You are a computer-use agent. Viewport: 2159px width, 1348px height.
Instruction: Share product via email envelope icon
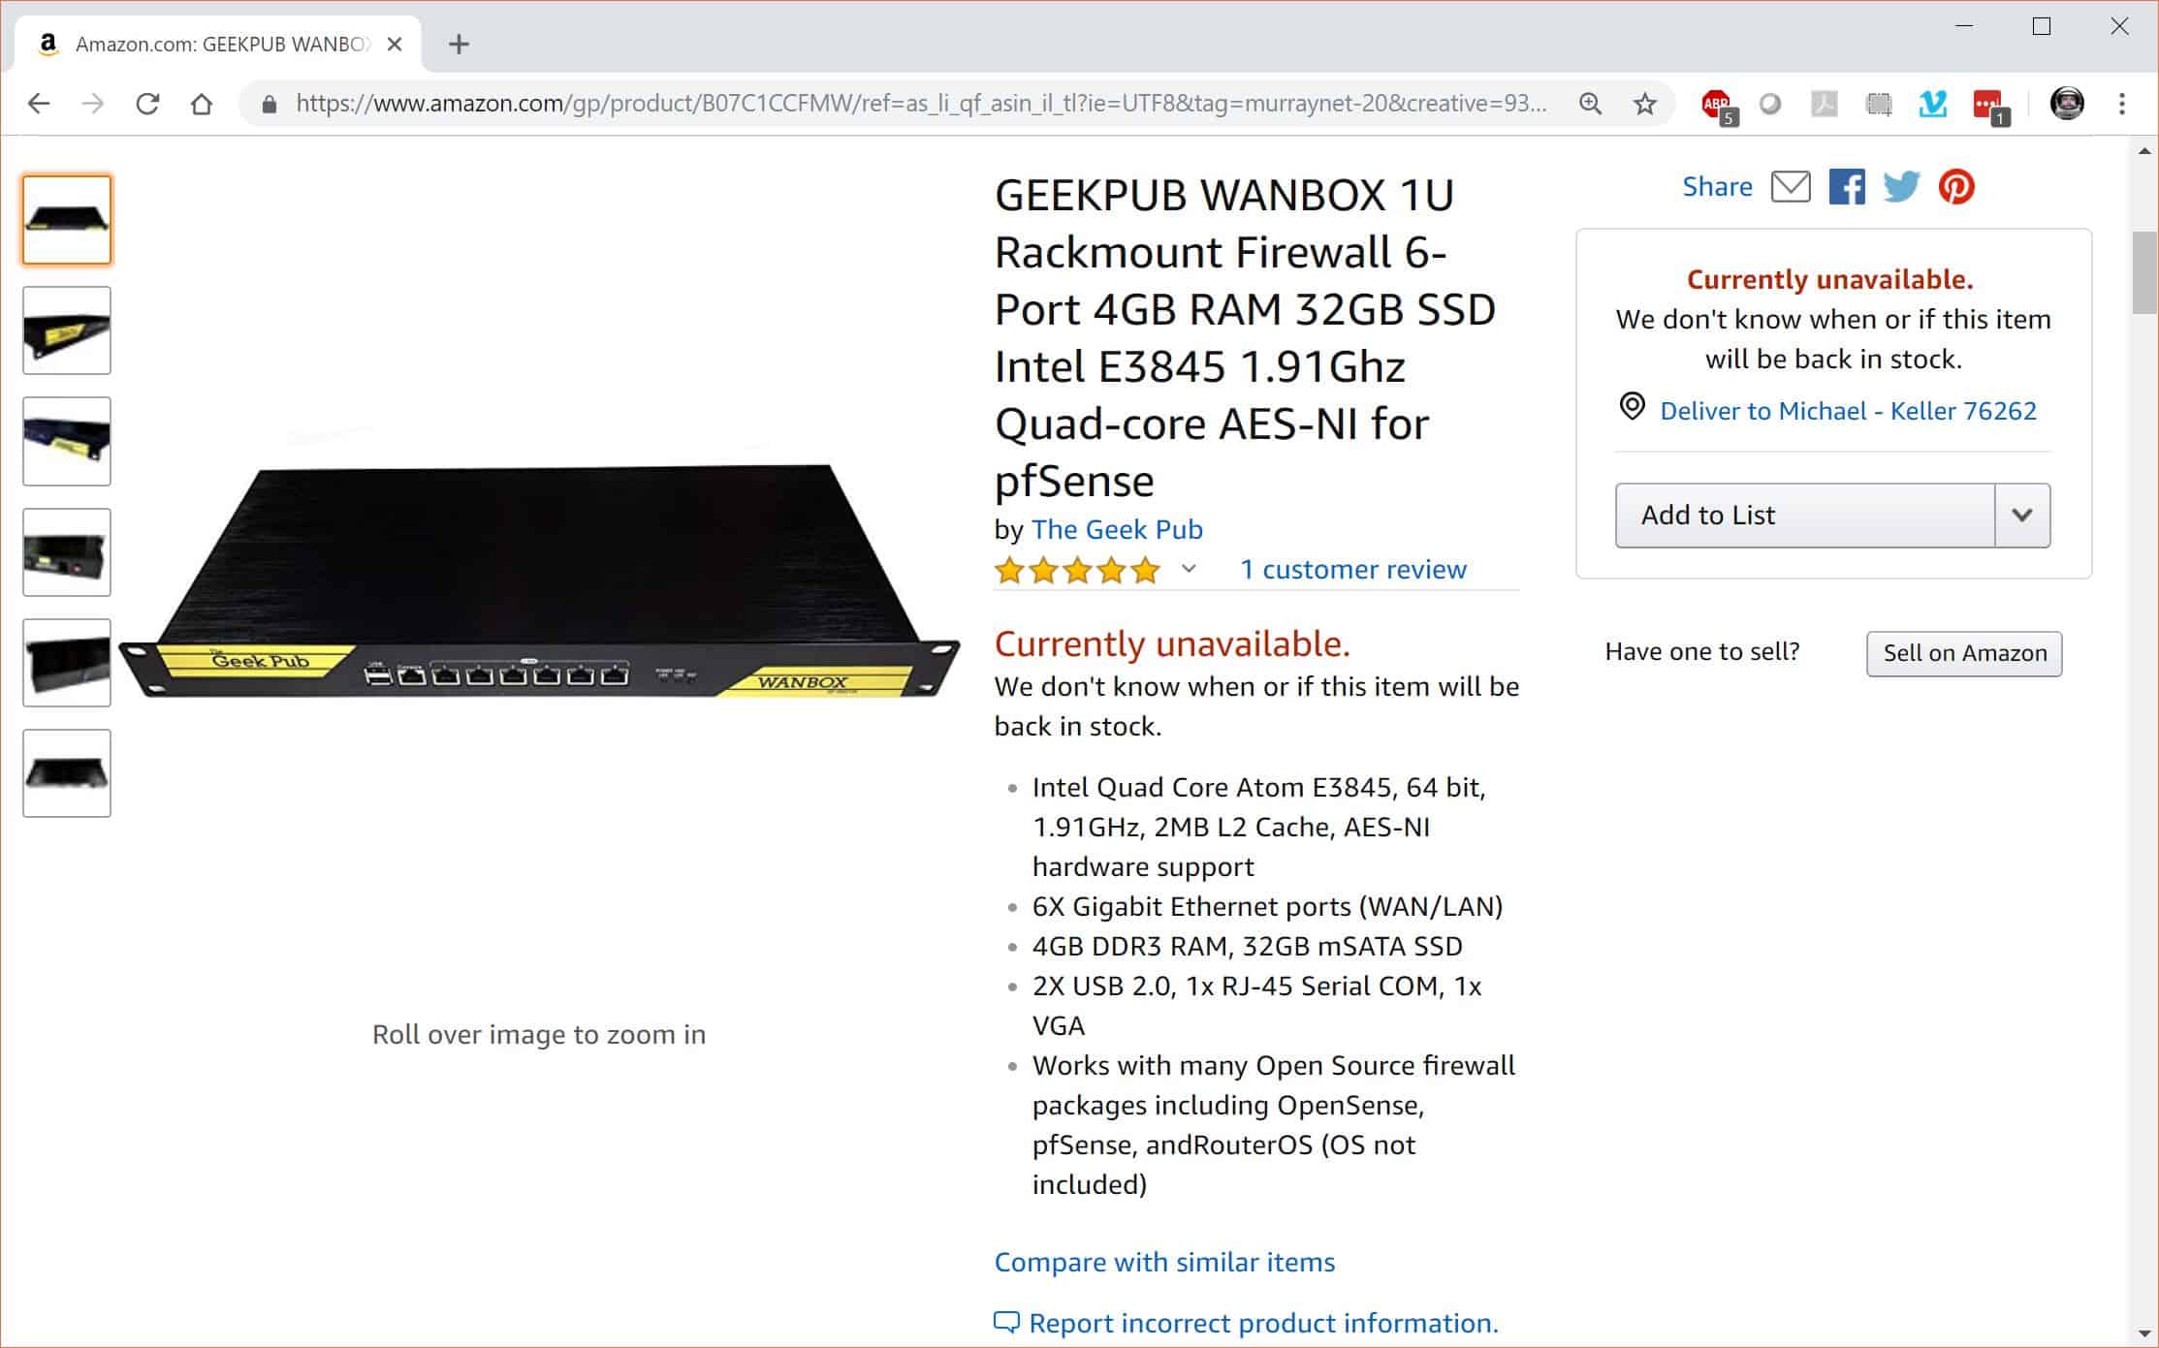pos(1790,186)
